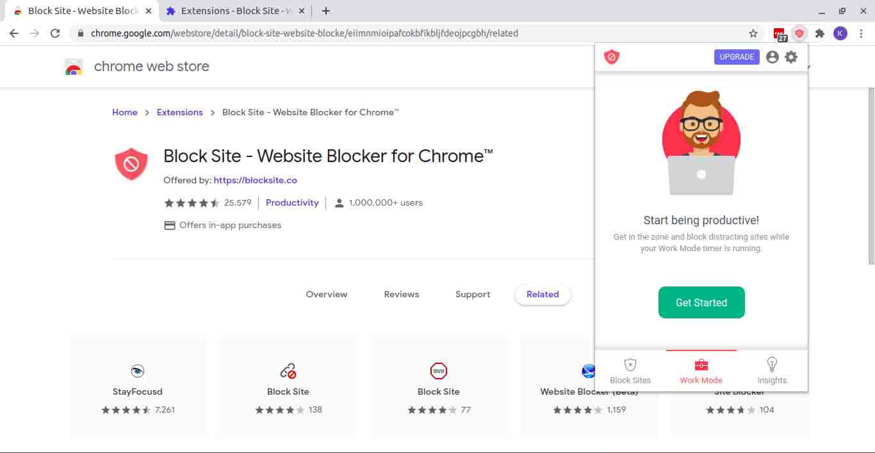Click the lock icon in the address bar
This screenshot has height=453, width=875.
pyautogui.click(x=80, y=33)
